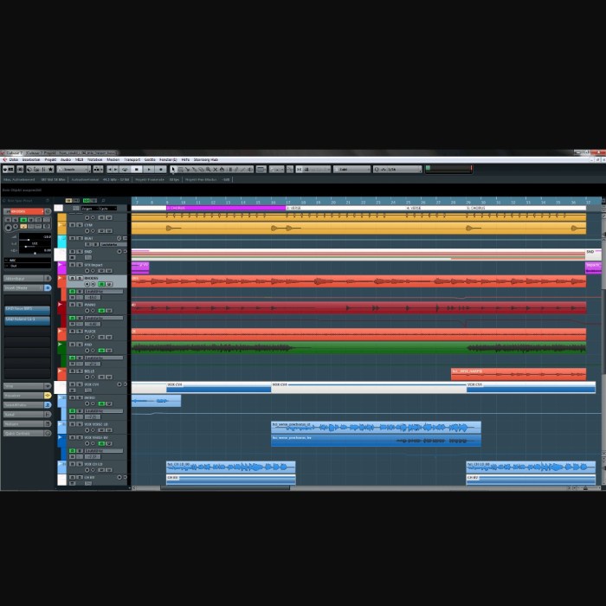Open the Transport menu
Image resolution: width=606 pixels, height=606 pixels.
pyautogui.click(x=132, y=160)
